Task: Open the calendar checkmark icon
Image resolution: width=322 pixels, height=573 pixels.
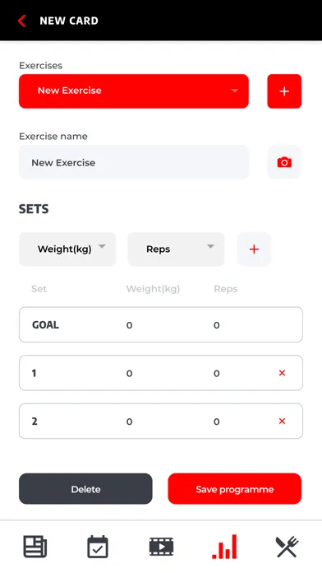Action: 98,547
